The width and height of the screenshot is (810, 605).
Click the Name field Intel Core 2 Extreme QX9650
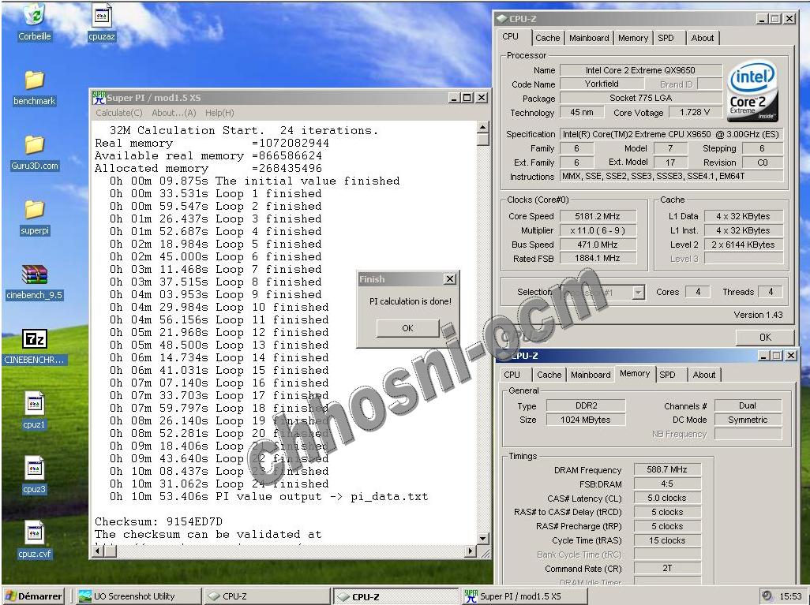point(640,69)
